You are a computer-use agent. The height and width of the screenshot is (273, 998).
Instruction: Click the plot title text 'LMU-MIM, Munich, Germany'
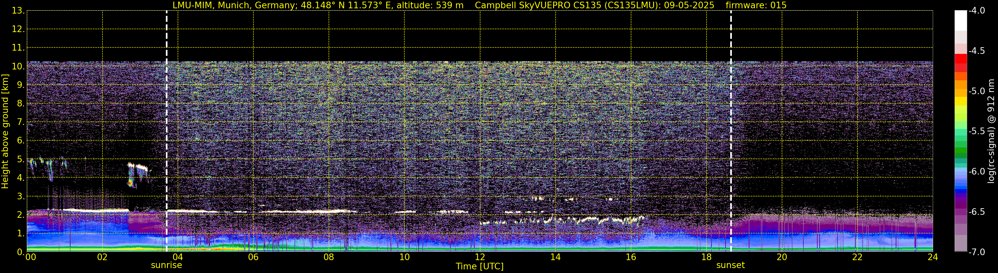[x=234, y=5]
